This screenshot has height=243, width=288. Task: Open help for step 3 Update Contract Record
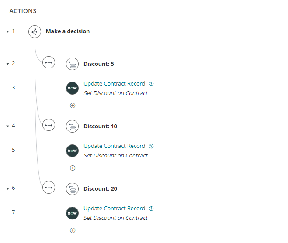(x=151, y=84)
